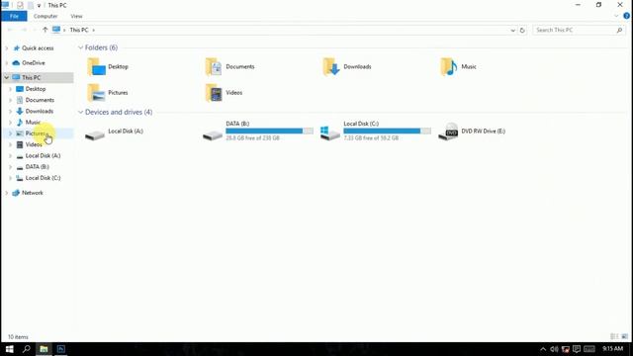
Task: Switch to large icons view in status bar
Action: (624, 336)
